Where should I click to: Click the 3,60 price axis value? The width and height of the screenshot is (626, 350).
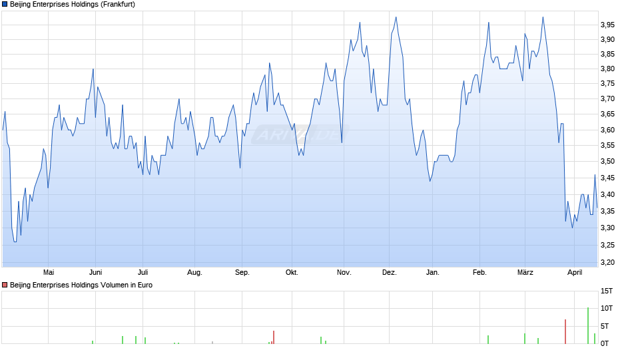coord(607,130)
